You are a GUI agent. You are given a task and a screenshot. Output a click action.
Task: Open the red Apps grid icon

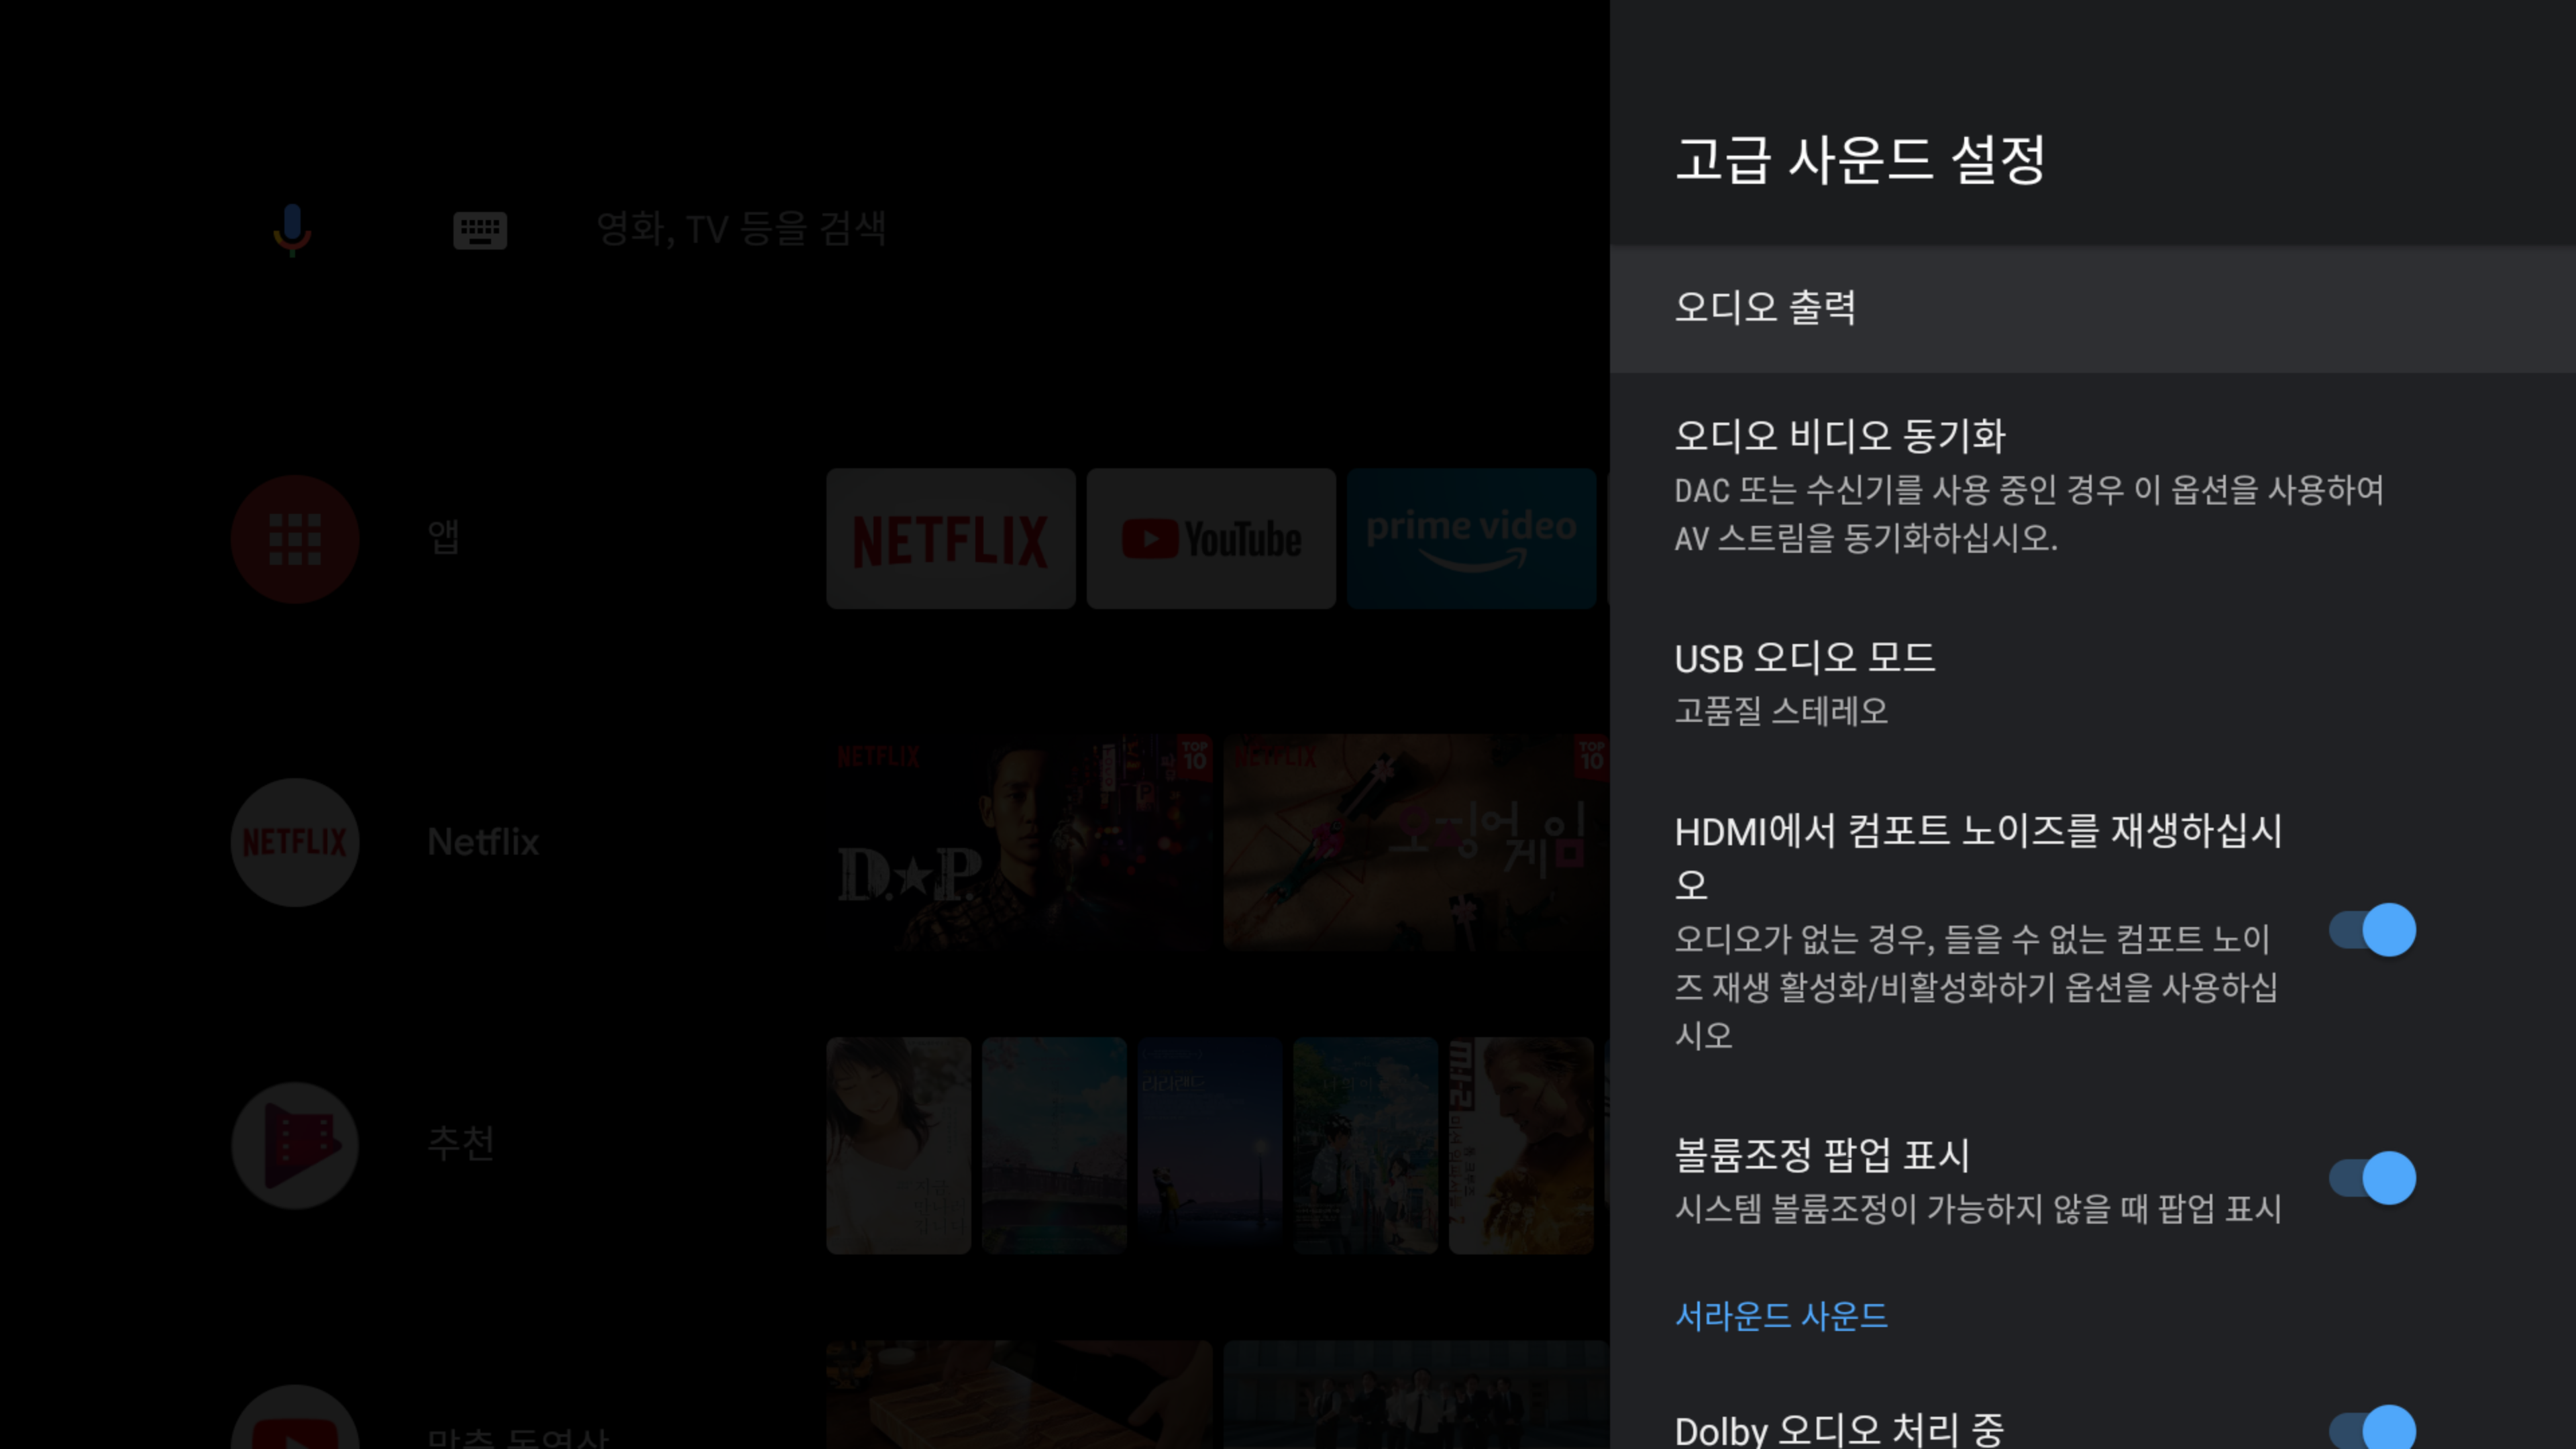[x=295, y=539]
